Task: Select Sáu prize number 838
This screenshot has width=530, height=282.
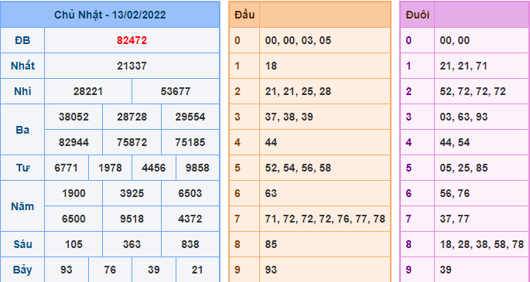Action: 190,244
